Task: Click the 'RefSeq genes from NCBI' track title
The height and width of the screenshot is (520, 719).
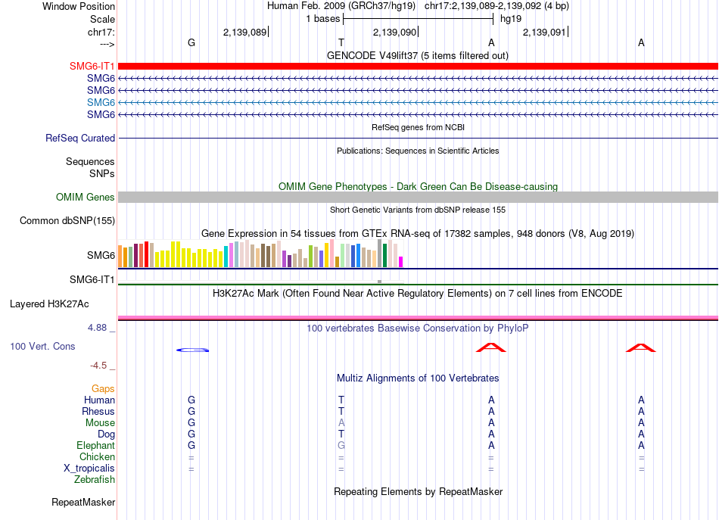Action: coord(418,127)
